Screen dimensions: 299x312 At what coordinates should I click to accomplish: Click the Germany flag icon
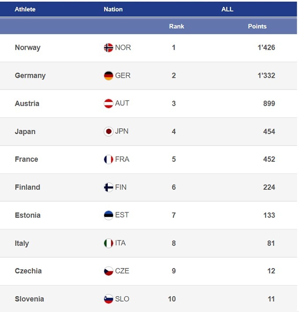coord(109,76)
